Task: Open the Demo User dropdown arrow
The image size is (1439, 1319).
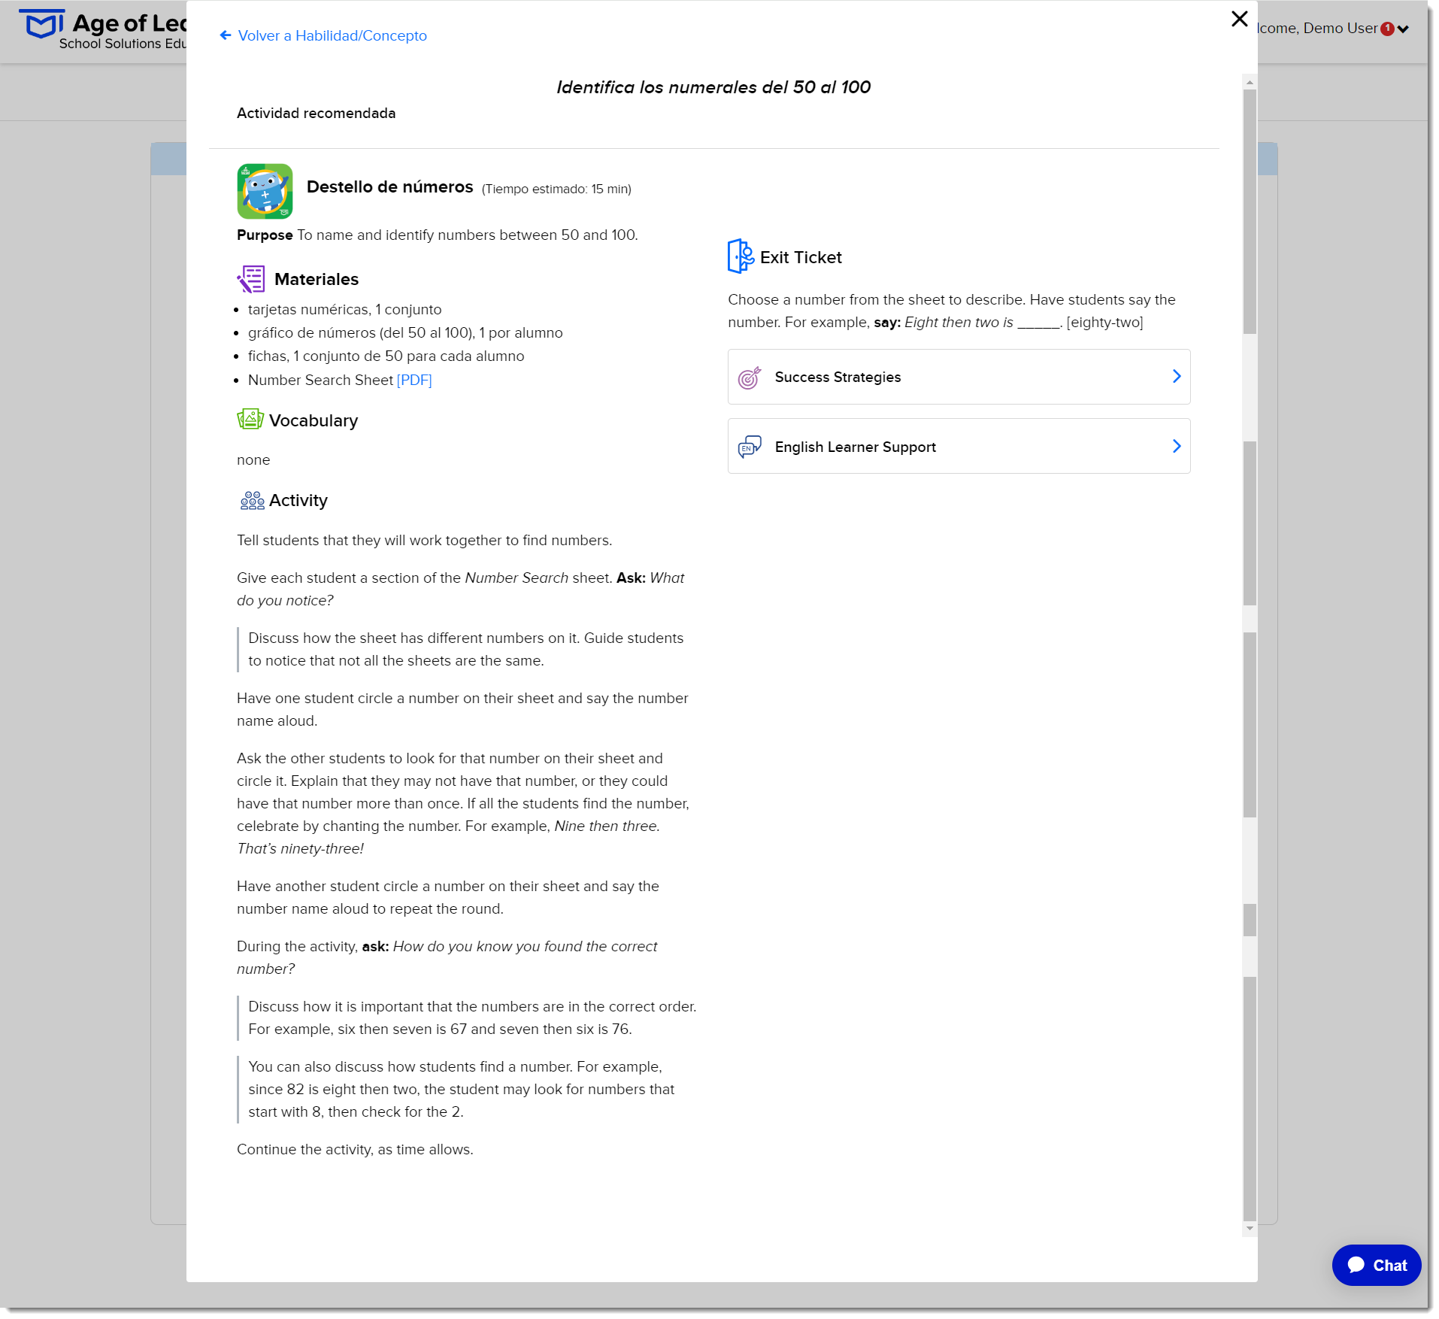Action: point(1403,29)
